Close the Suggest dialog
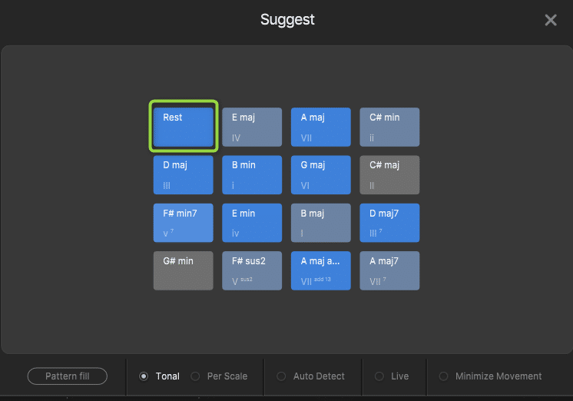This screenshot has height=401, width=573. pos(550,20)
